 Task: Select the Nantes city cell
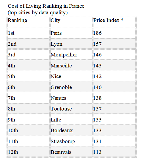pos(71,98)
